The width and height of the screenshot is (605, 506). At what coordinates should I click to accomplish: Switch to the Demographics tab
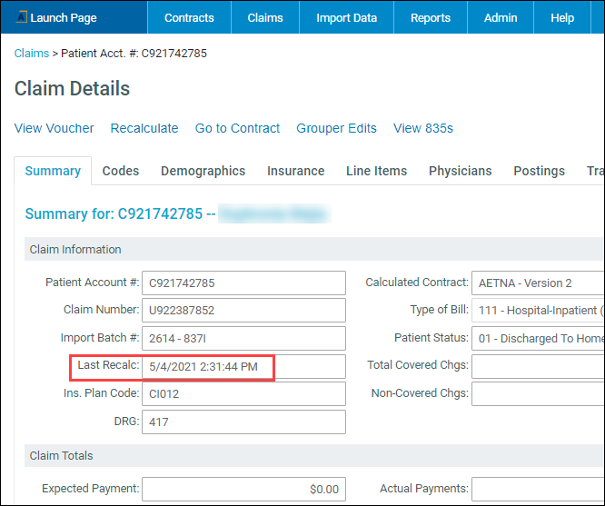tap(203, 171)
